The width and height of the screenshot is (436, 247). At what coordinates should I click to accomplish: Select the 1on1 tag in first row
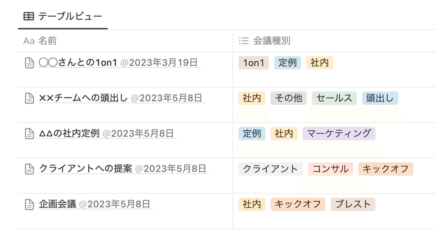point(254,63)
